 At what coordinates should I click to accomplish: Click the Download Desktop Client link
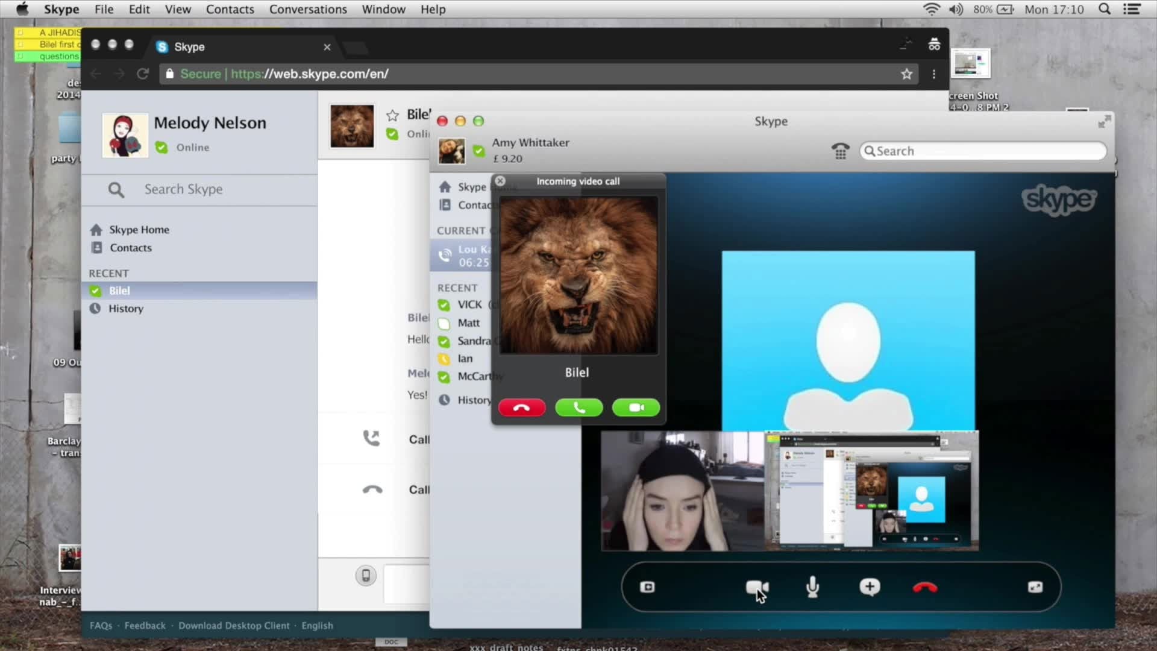234,626
